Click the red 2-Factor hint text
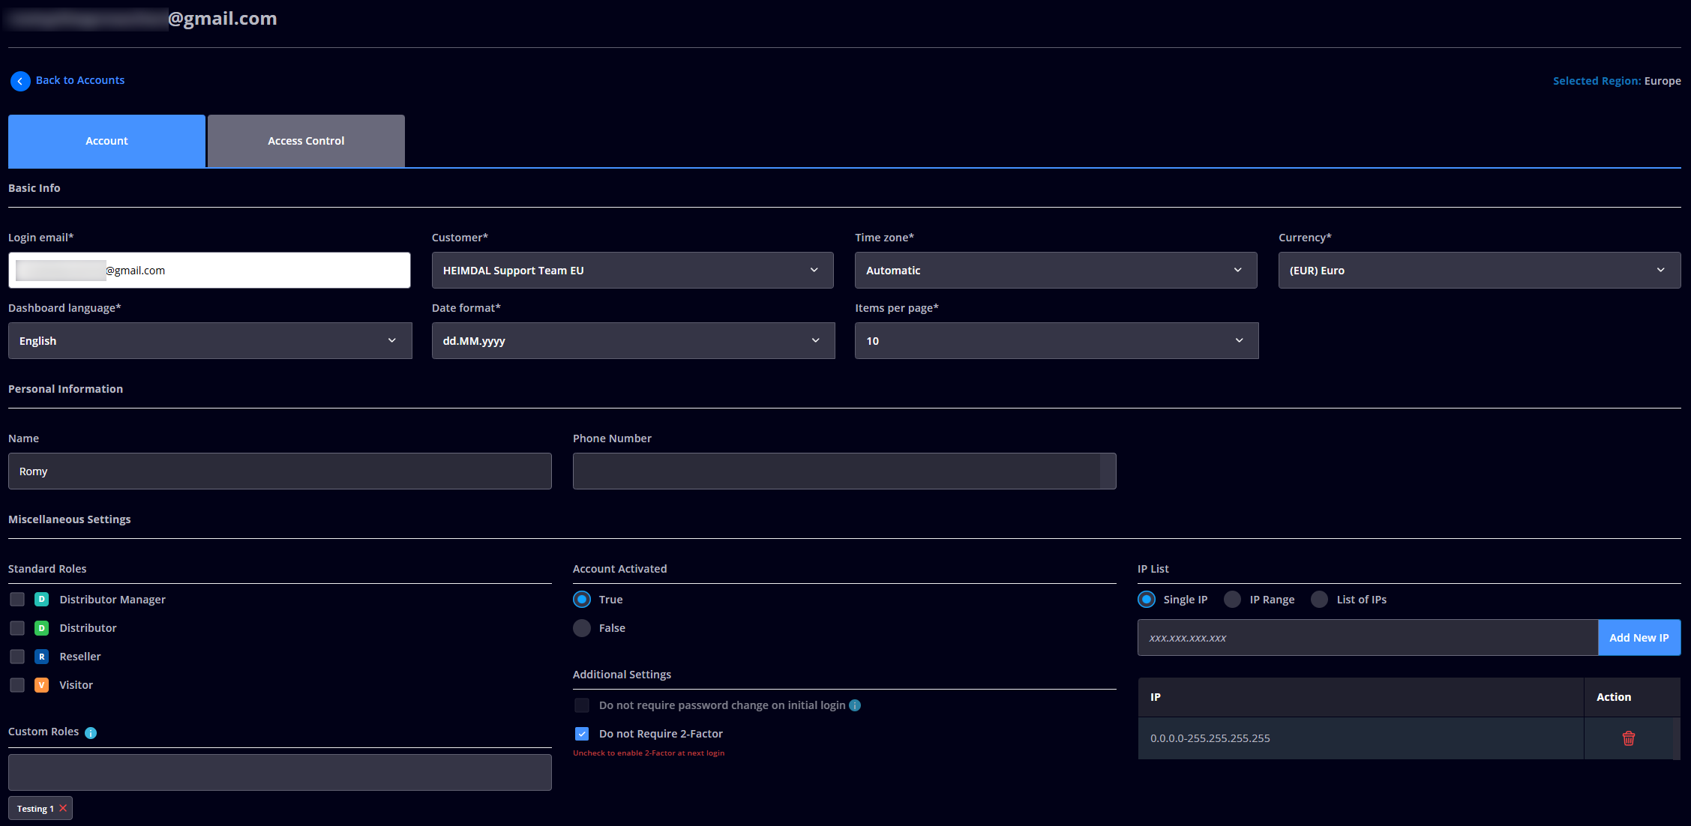1691x826 pixels. click(649, 753)
